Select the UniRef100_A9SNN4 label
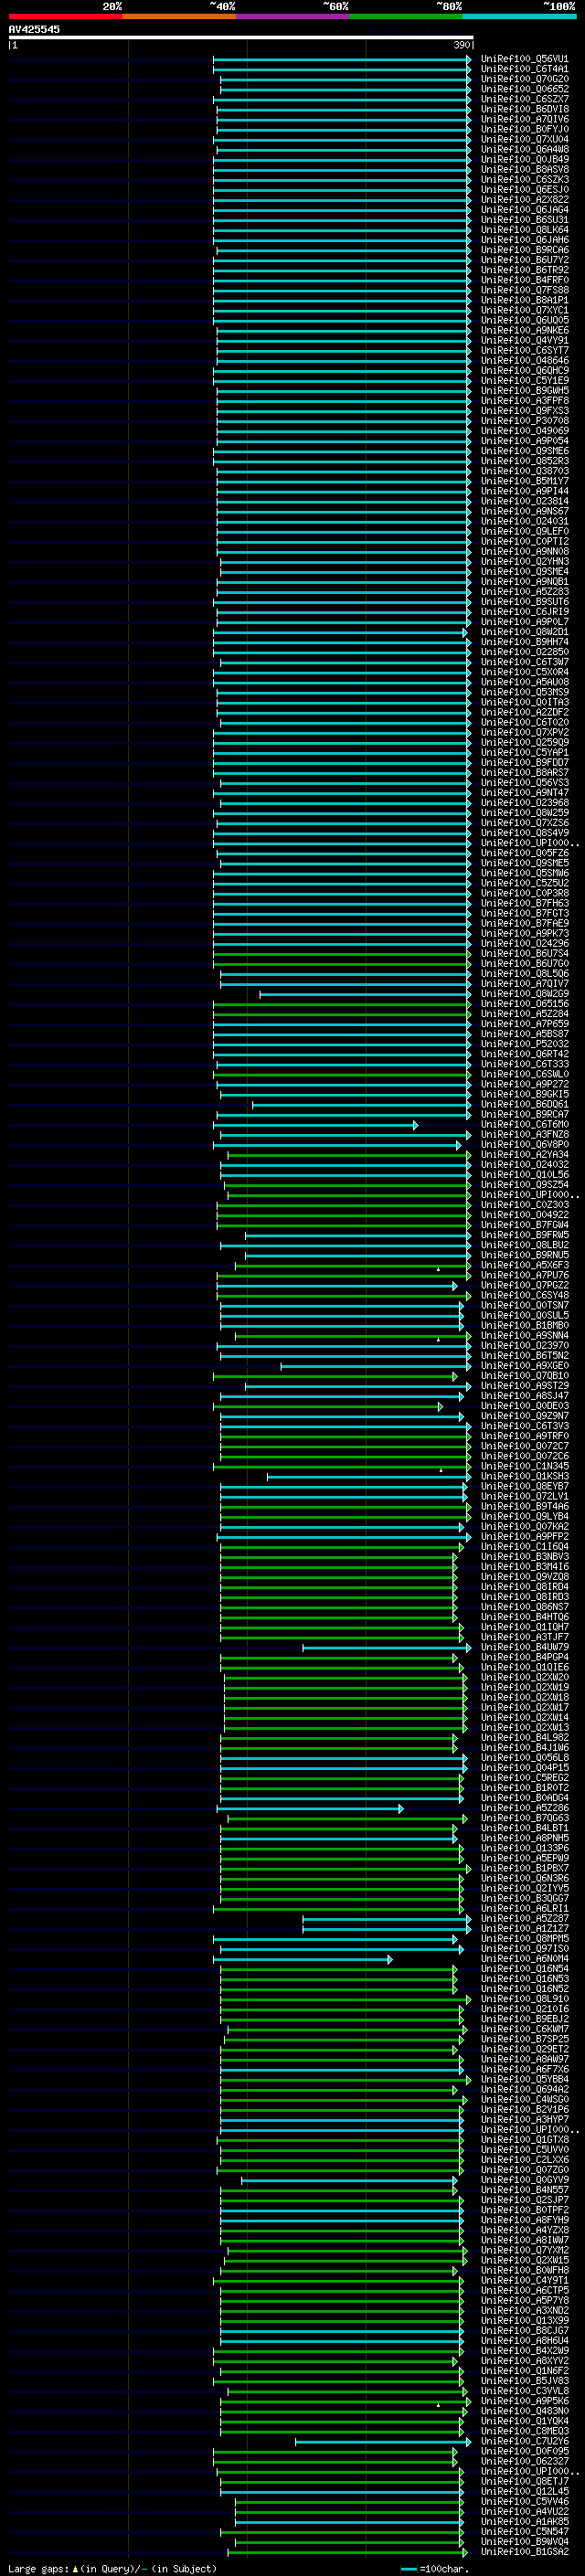This screenshot has width=585, height=2576. pos(525,1335)
